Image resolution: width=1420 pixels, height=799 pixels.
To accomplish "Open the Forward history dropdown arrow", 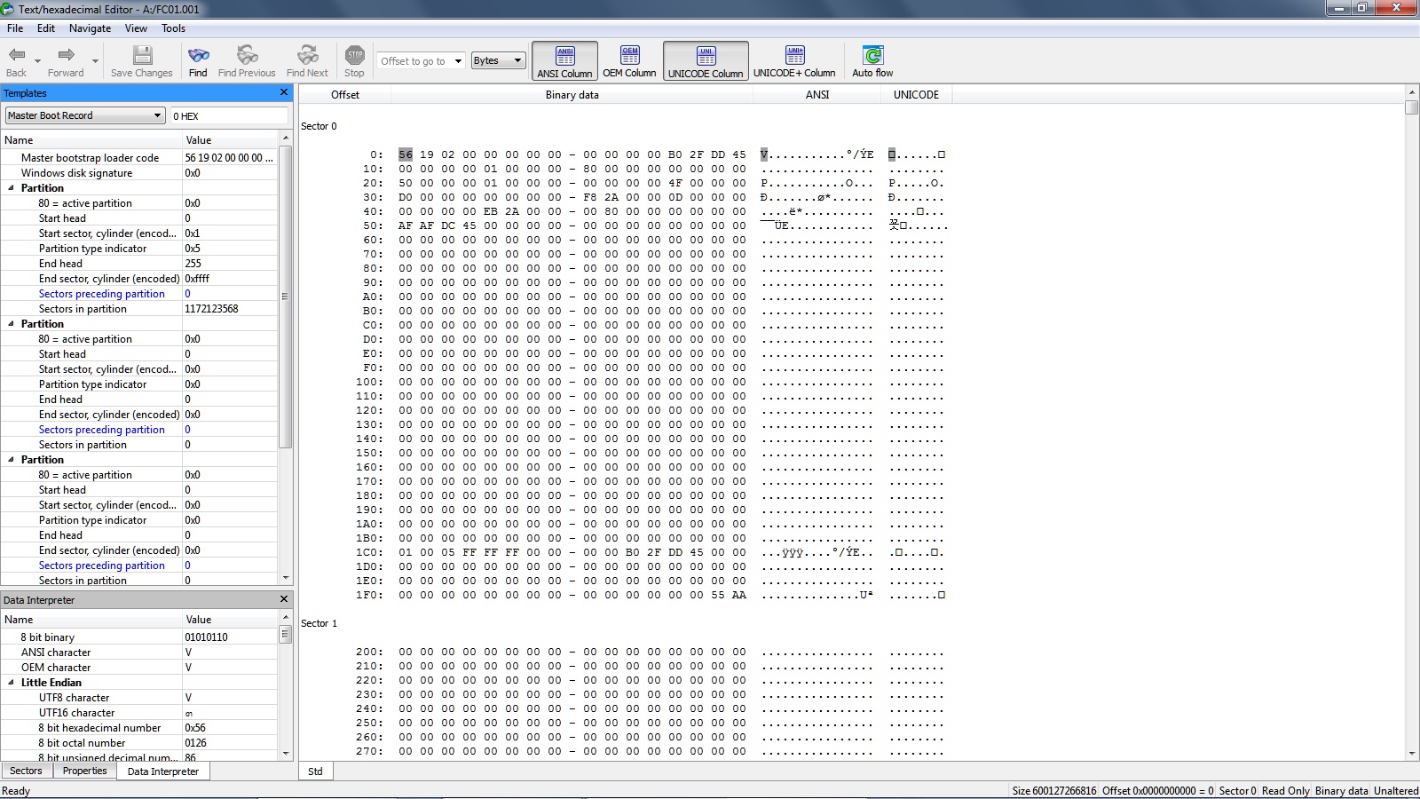I will [x=95, y=61].
